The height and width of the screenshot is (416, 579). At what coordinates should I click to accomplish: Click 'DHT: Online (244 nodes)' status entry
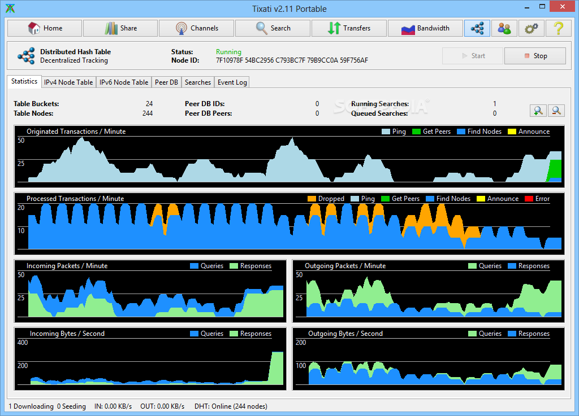231,406
